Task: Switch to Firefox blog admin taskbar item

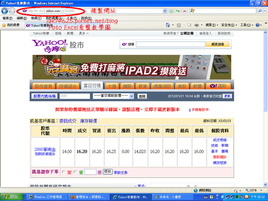Action: pyautogui.click(x=89, y=197)
